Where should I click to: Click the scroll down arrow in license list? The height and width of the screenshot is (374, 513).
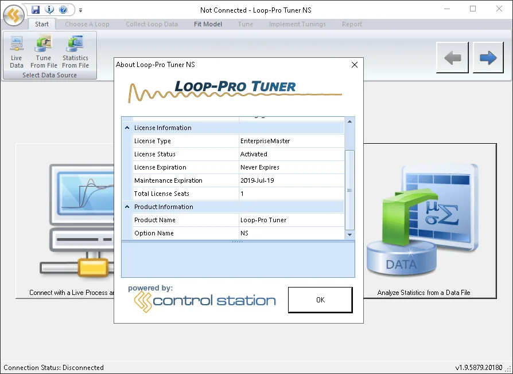click(x=349, y=234)
